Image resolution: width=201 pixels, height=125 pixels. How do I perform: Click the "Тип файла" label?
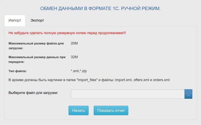tap(18, 71)
